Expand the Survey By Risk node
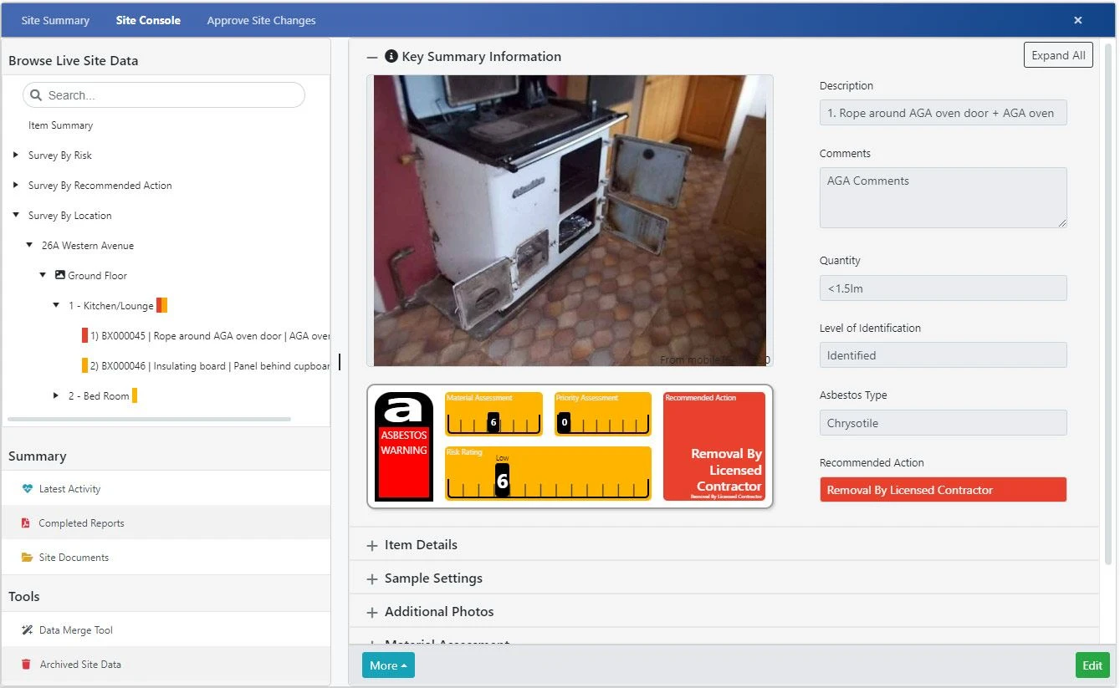The image size is (1120, 688). (x=16, y=155)
